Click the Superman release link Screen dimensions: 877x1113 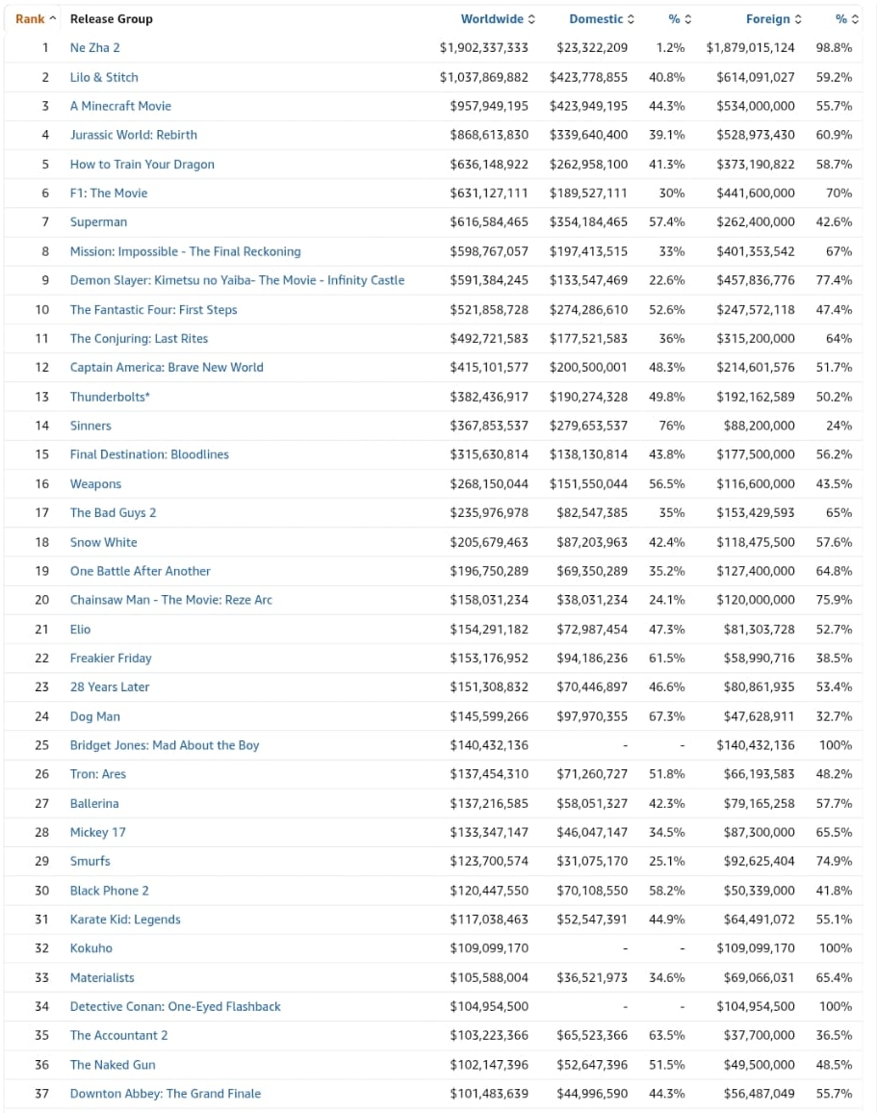click(x=98, y=221)
